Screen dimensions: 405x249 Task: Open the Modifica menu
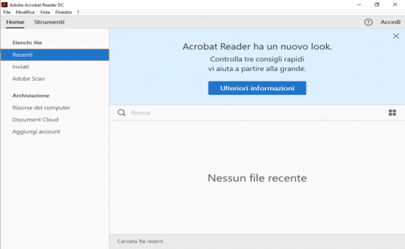pyautogui.click(x=25, y=12)
